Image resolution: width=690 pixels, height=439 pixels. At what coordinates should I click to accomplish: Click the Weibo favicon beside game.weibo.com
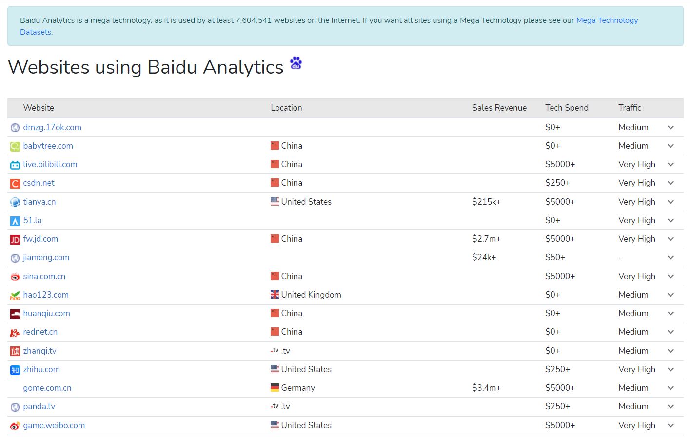coord(15,426)
